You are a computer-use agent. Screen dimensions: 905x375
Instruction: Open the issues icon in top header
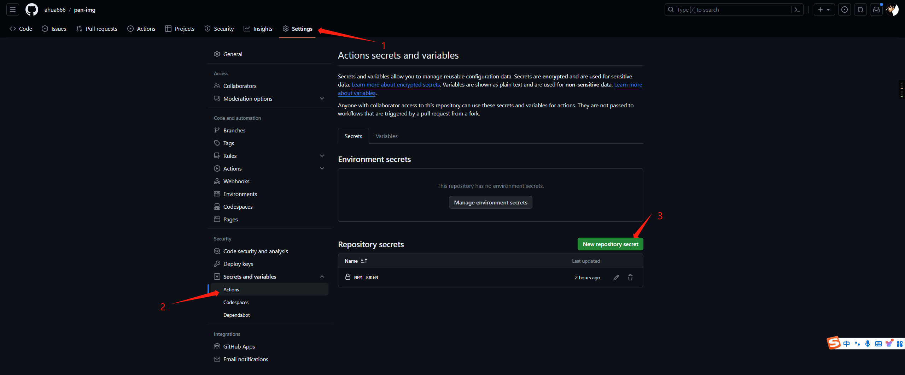[845, 10]
